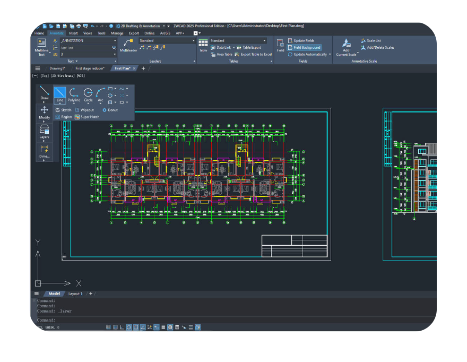The width and height of the screenshot is (467, 362).
Task: Switch to the Drawing1 document tab
Action: [57, 68]
